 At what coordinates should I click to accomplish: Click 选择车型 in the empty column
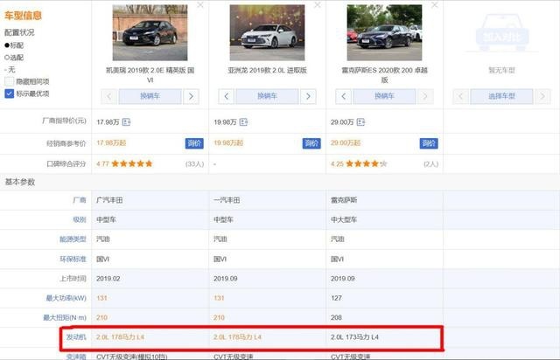tap(501, 96)
